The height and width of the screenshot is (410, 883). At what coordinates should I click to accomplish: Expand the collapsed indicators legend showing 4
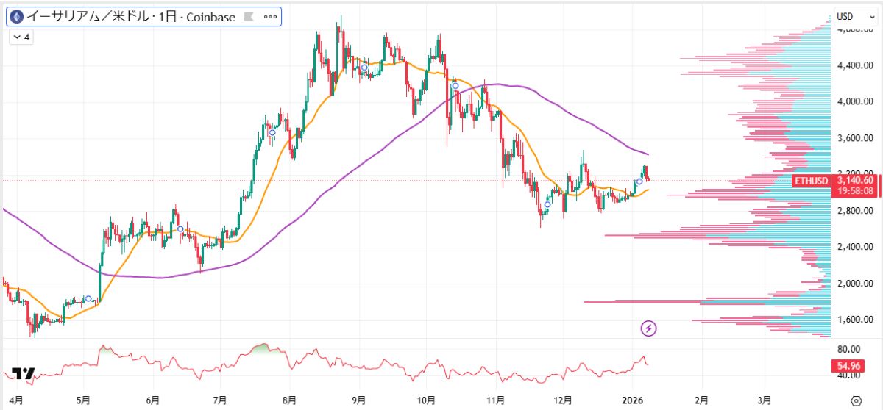(20, 37)
